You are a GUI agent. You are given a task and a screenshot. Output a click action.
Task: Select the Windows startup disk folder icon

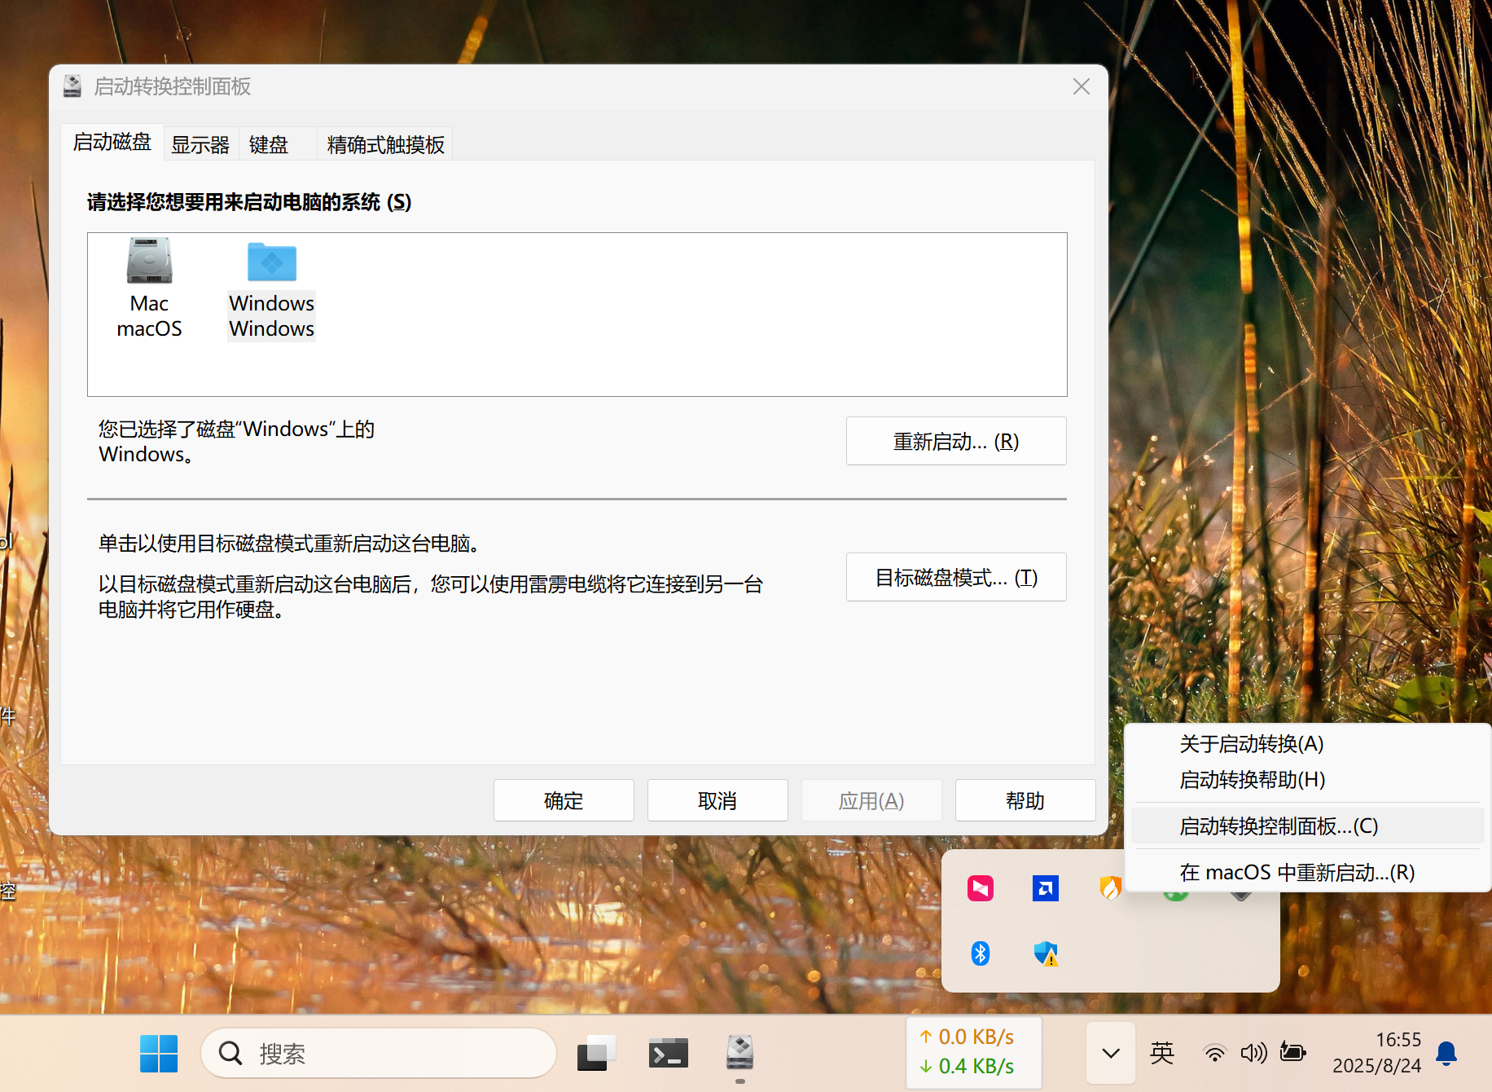click(x=272, y=262)
